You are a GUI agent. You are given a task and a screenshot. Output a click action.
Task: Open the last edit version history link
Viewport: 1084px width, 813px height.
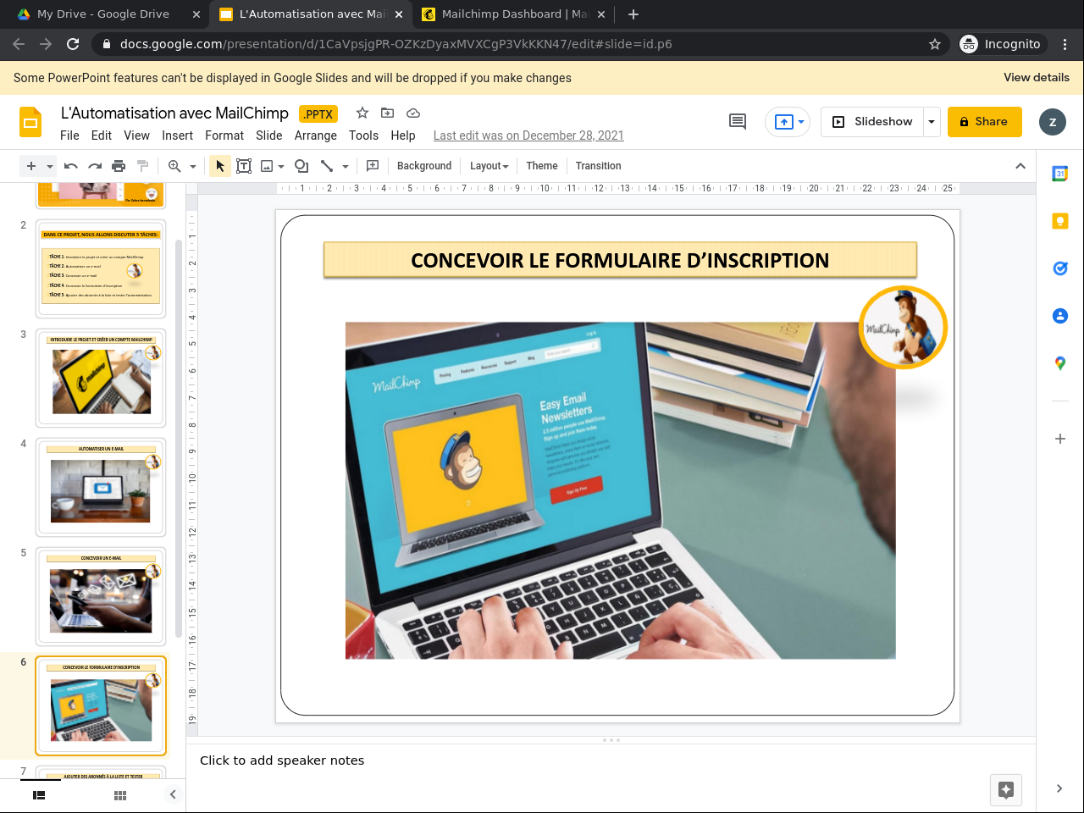point(528,135)
